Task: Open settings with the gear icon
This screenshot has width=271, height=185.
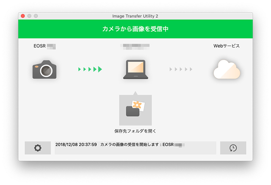Action: point(38,148)
